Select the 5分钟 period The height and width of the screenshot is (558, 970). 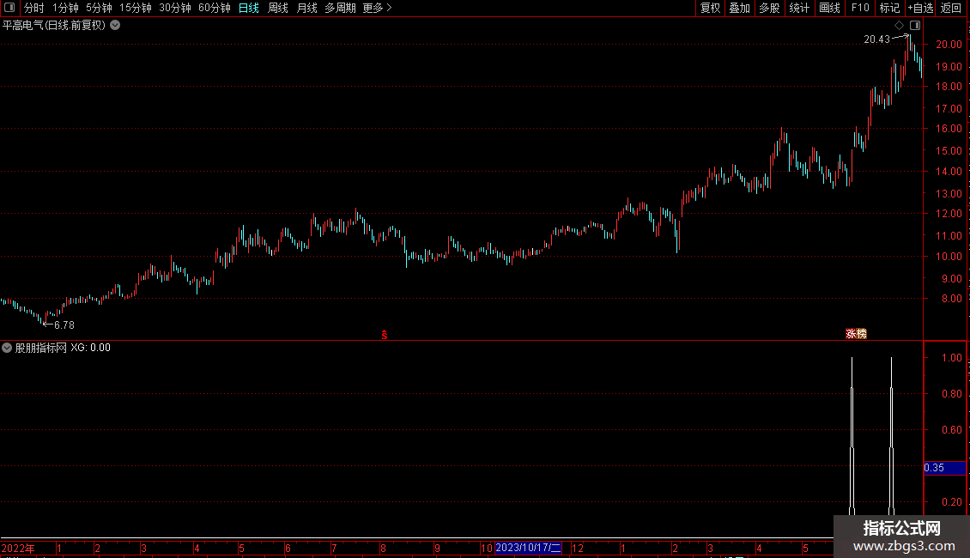(99, 8)
